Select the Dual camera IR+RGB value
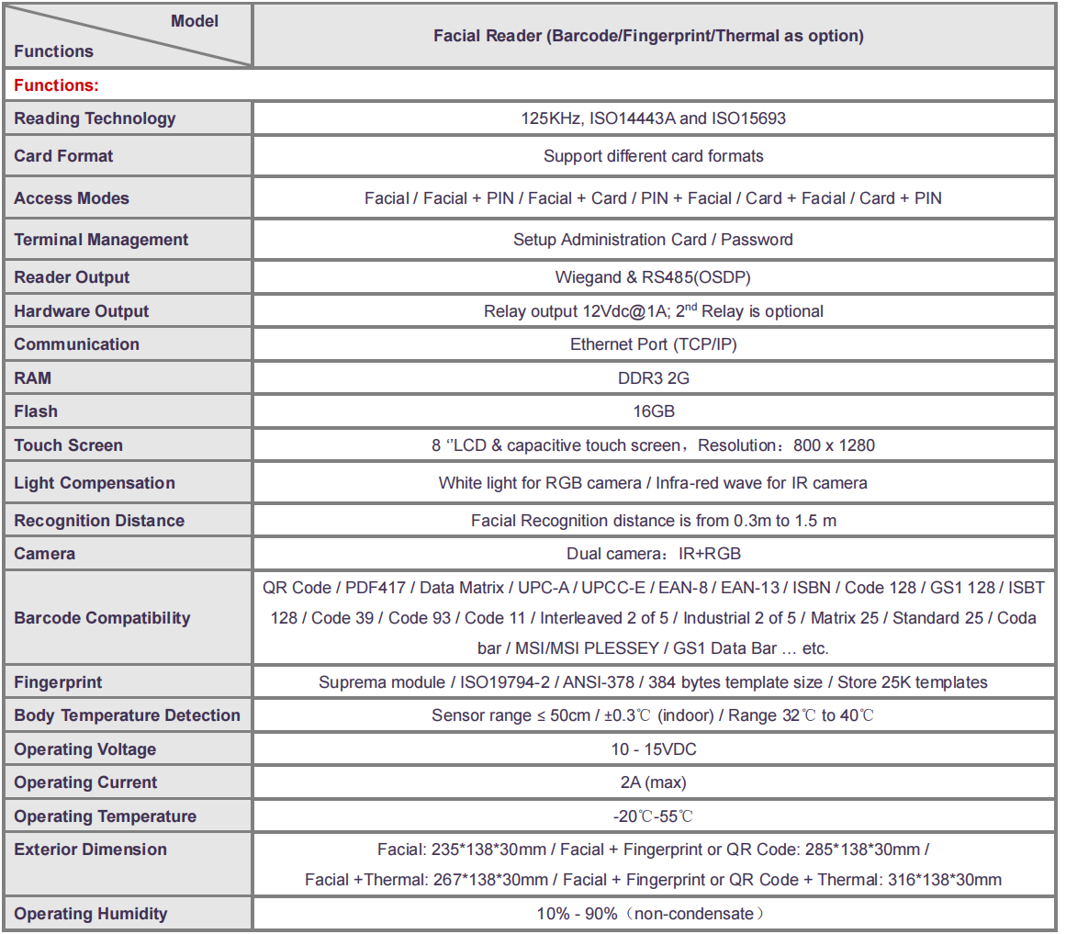Viewport: 1066px width, 934px height. click(653, 554)
